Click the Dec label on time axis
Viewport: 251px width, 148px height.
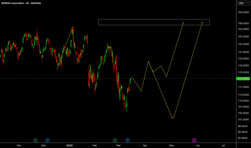(44, 145)
